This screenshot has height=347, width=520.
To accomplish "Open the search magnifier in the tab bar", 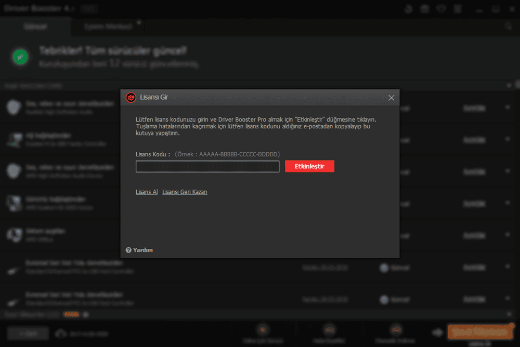I will [x=508, y=26].
